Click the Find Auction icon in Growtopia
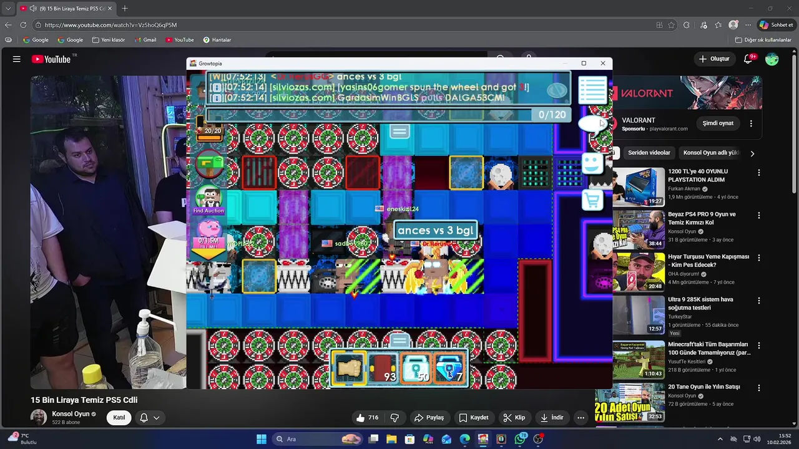Viewport: 799px width, 449px height. pos(208,200)
